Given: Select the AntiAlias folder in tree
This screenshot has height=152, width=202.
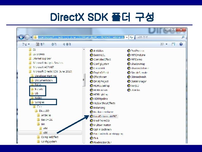Looking at the screenshot, I should pyautogui.click(x=44, y=115).
